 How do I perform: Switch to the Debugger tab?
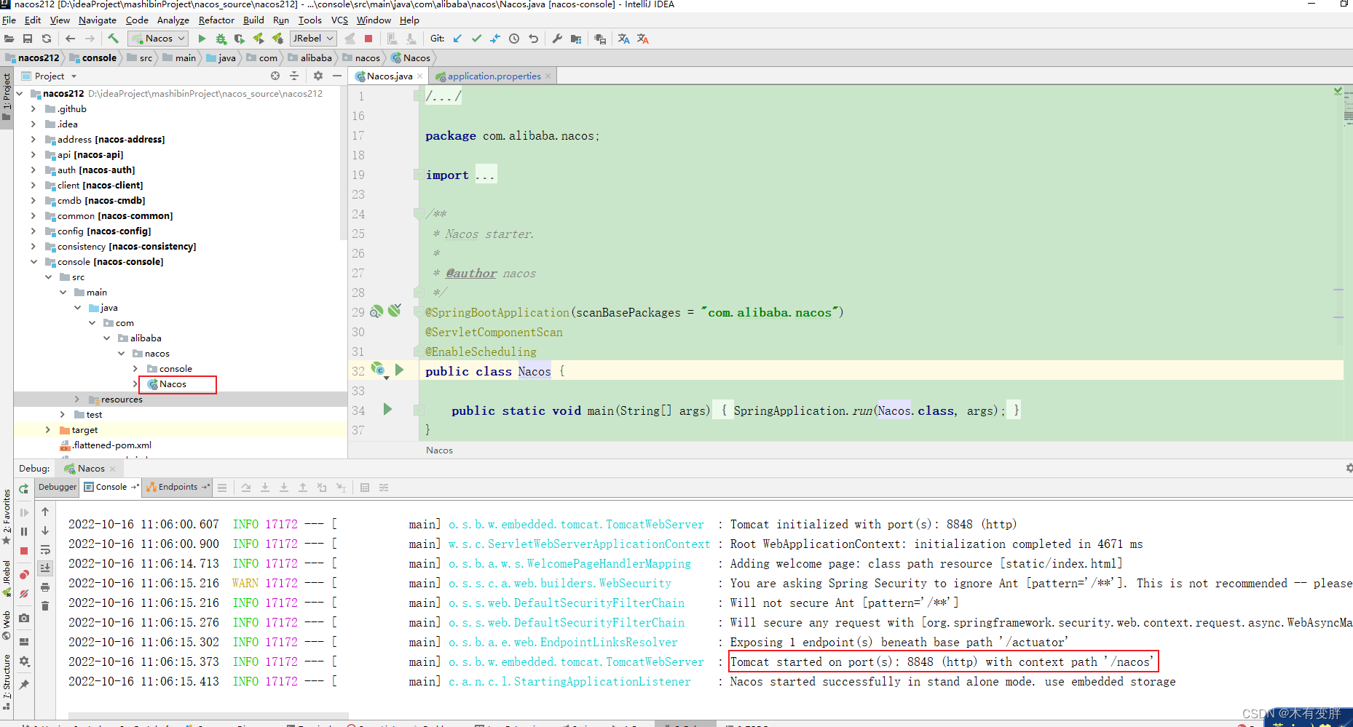click(57, 488)
